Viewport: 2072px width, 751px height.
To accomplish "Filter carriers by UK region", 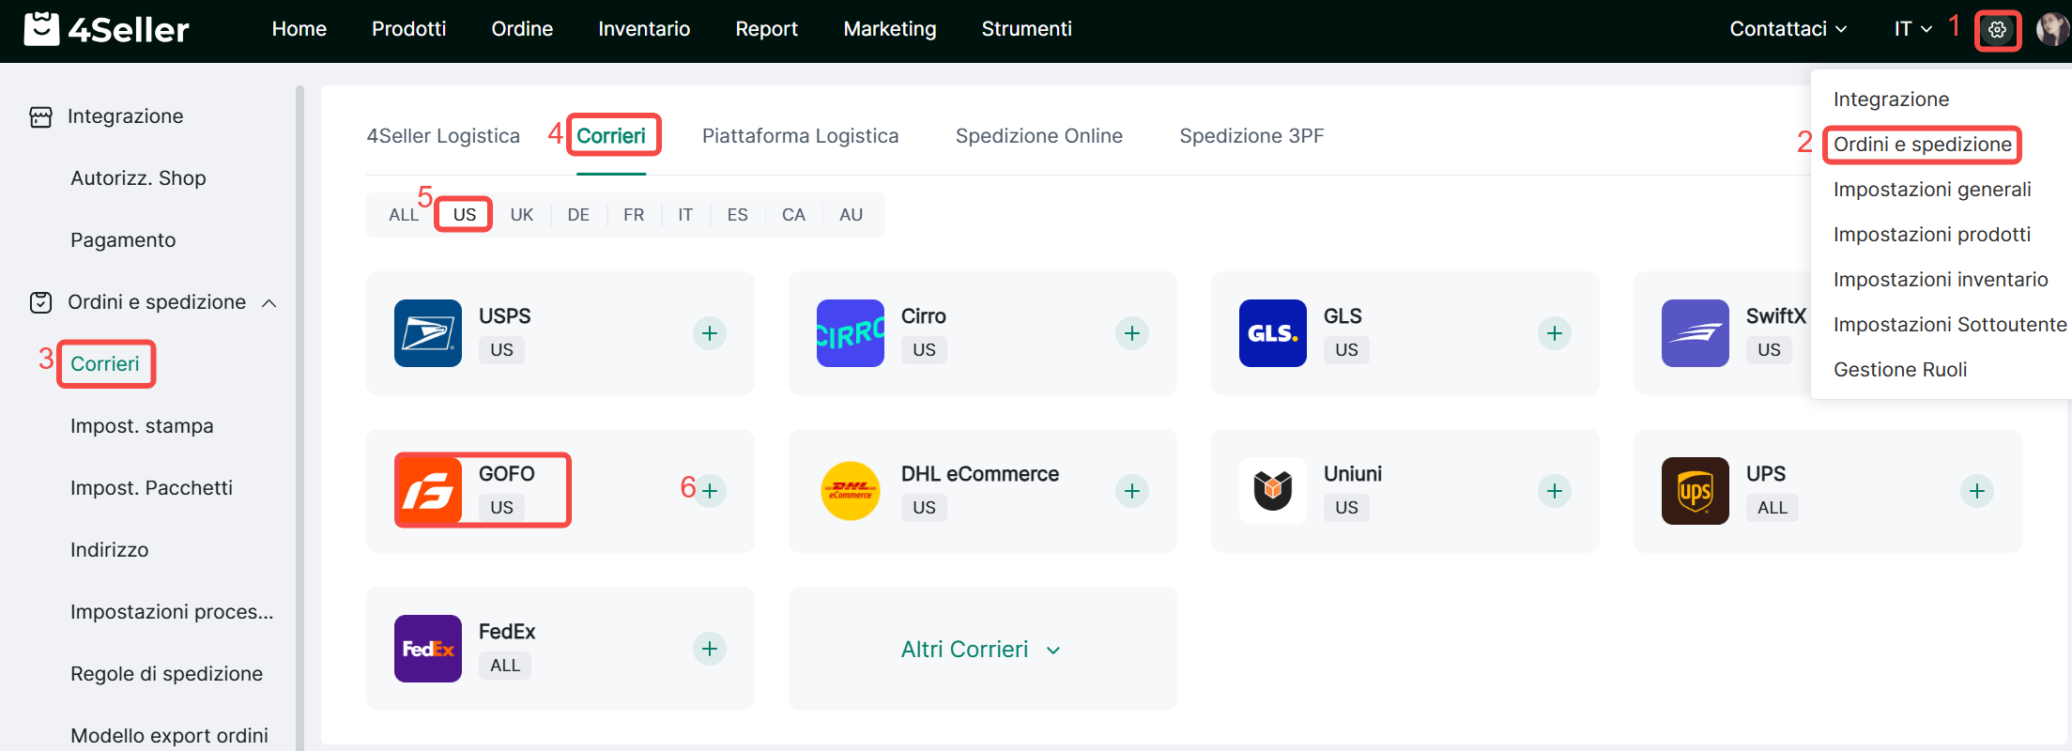I will 522,215.
